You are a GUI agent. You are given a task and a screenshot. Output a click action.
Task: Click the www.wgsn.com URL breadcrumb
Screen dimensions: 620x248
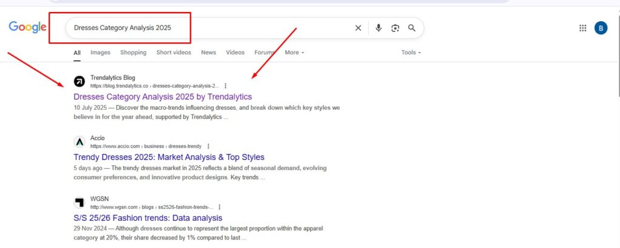click(x=151, y=207)
